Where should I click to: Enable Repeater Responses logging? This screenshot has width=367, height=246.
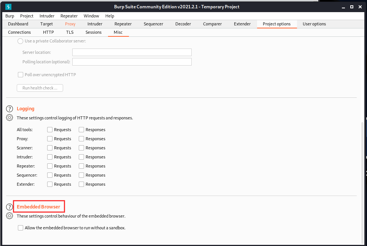(81, 166)
